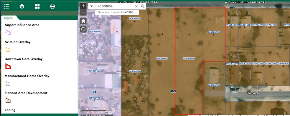This screenshot has width=290, height=116.
Task: Click parcel label 40506067A
Action: coord(135,19)
